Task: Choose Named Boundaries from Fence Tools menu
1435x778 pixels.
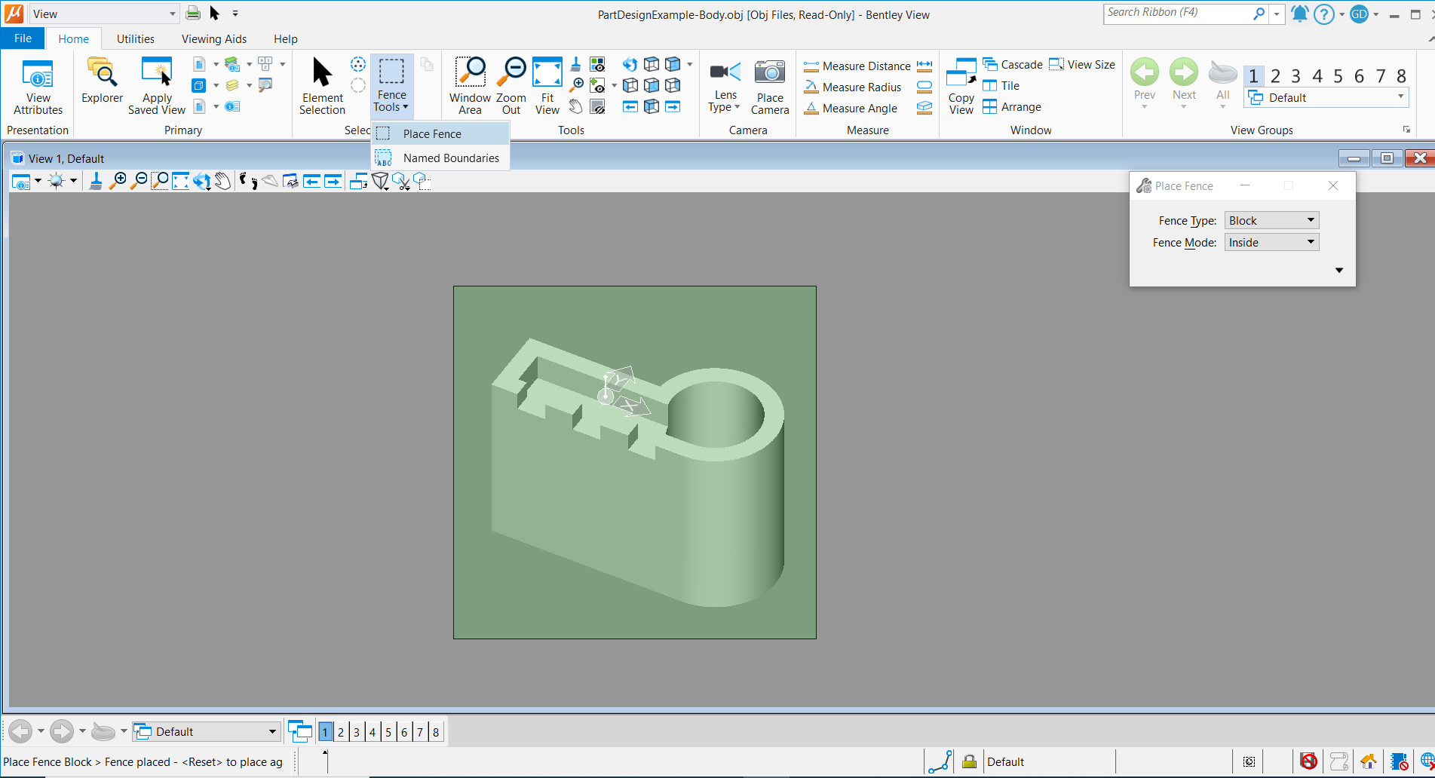Action: coord(451,158)
